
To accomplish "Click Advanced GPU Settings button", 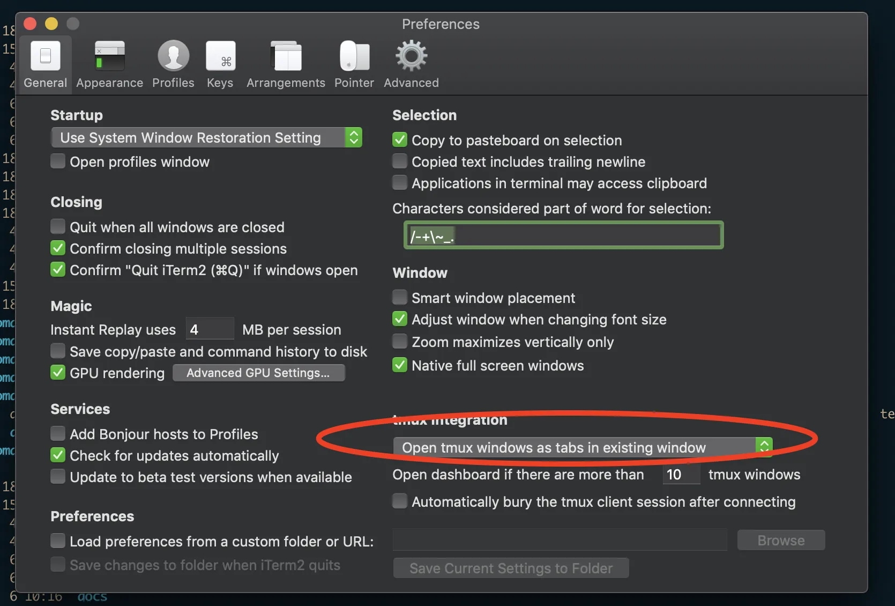I will tap(258, 373).
